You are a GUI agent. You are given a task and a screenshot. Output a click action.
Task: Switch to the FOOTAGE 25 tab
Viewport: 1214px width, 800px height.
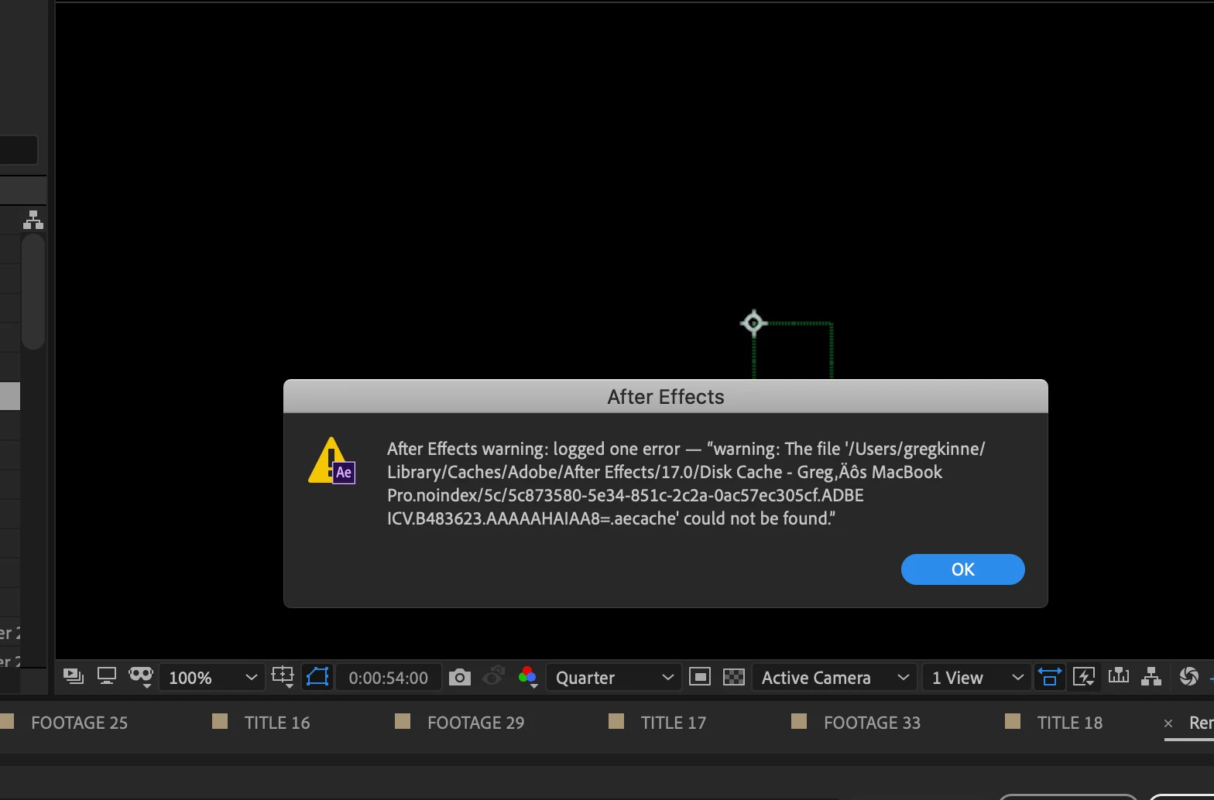79,723
